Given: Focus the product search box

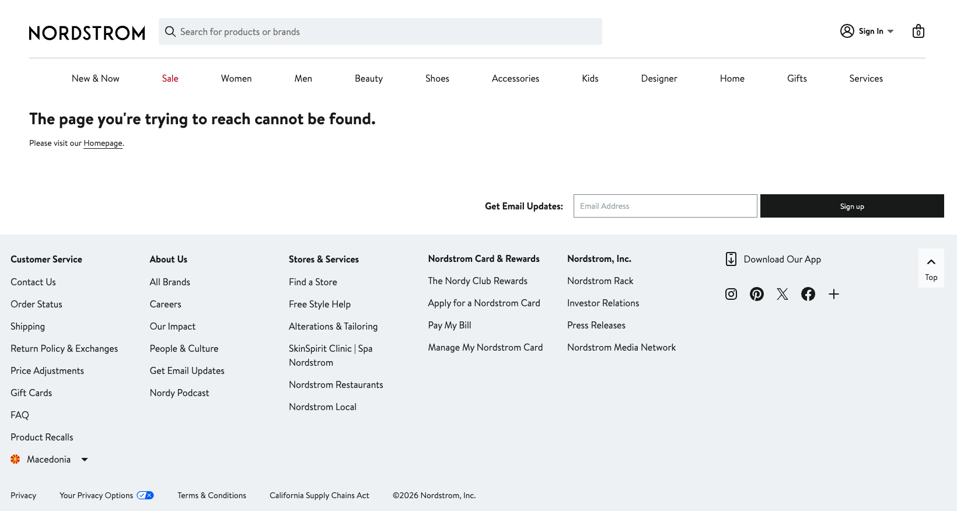Looking at the screenshot, I should [x=380, y=32].
